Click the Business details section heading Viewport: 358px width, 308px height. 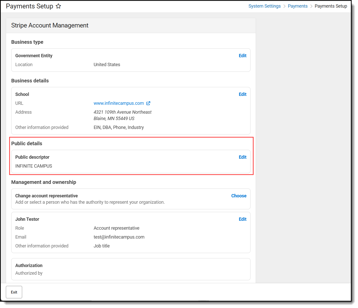[30, 81]
